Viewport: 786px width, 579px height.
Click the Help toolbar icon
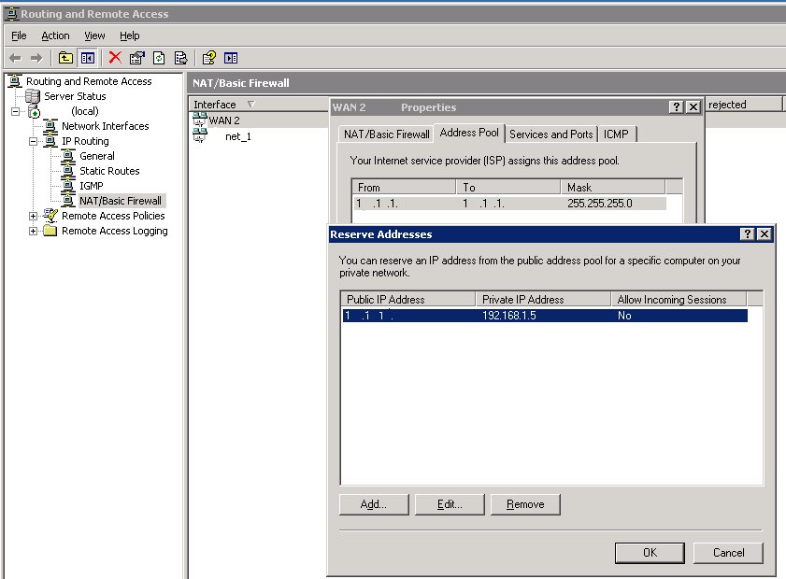point(209,58)
